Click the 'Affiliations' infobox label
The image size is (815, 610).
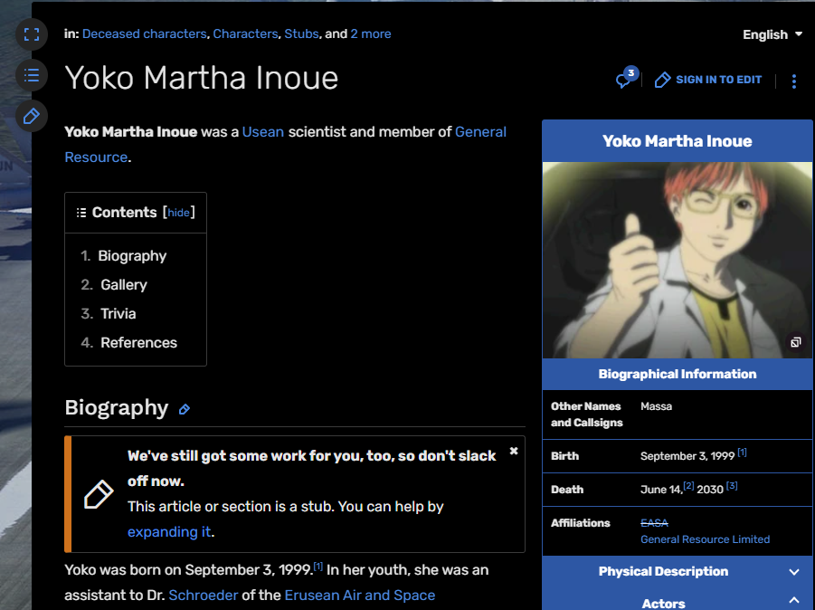(x=580, y=523)
